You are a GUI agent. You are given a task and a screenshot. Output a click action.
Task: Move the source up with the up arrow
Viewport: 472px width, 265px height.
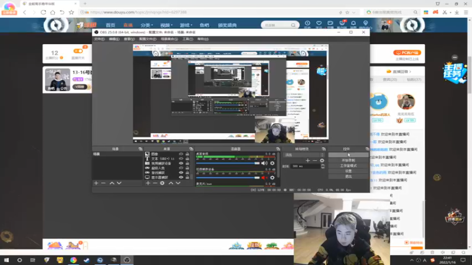[171, 183]
